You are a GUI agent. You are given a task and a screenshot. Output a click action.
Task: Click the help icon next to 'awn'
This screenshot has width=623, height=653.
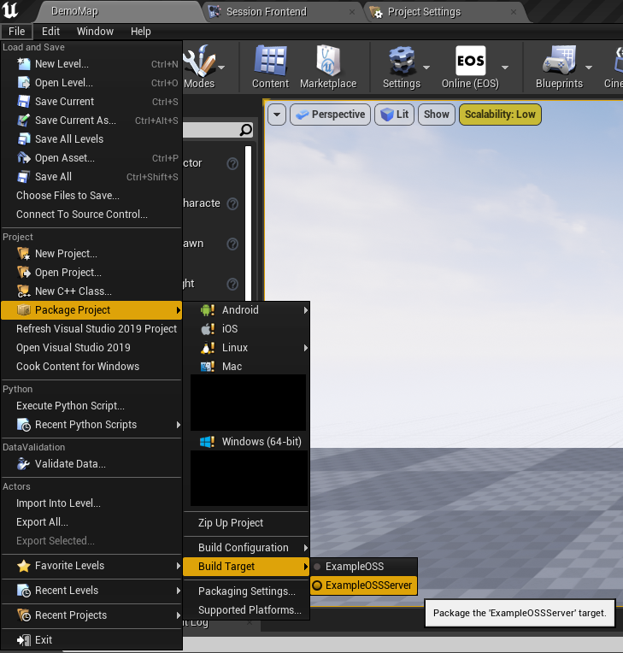(x=232, y=244)
